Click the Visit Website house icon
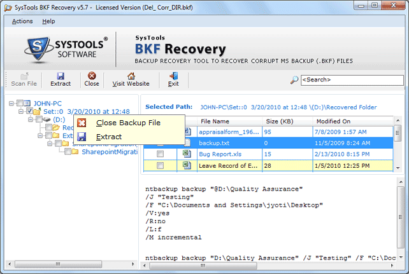 131,76
